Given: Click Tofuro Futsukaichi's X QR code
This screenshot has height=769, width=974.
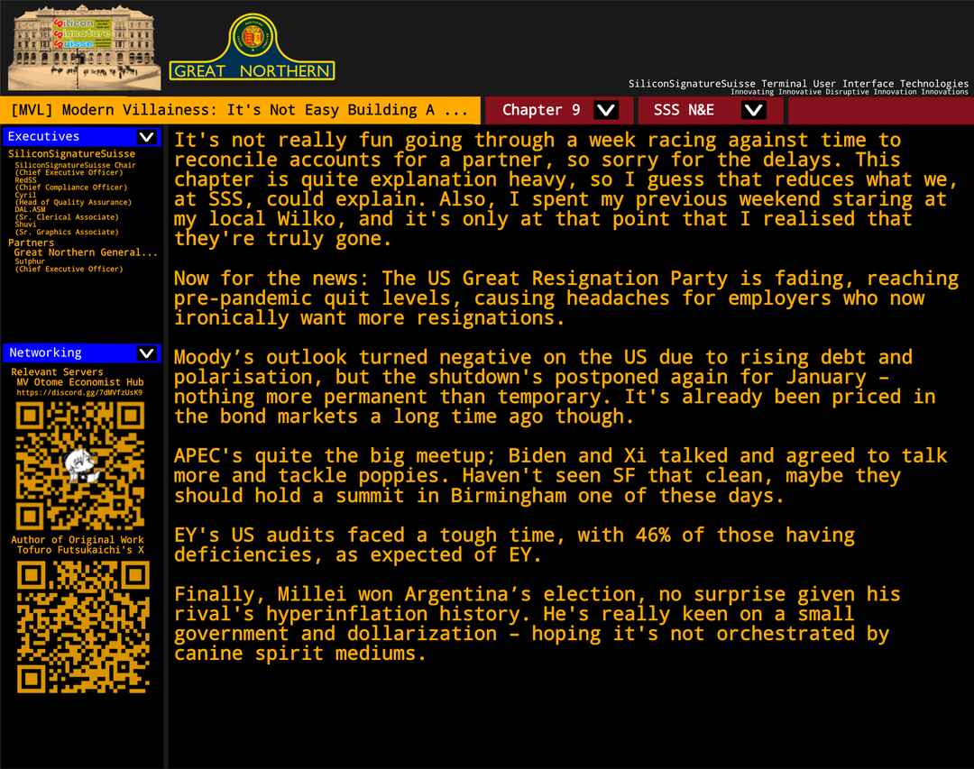Looking at the screenshot, I should (x=83, y=627).
